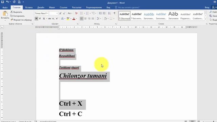Click the Undo arrow icon
This screenshot has height=122, width=217.
tap(7, 2)
